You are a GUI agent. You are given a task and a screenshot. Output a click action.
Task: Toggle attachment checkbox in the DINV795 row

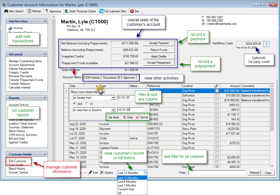point(217,143)
